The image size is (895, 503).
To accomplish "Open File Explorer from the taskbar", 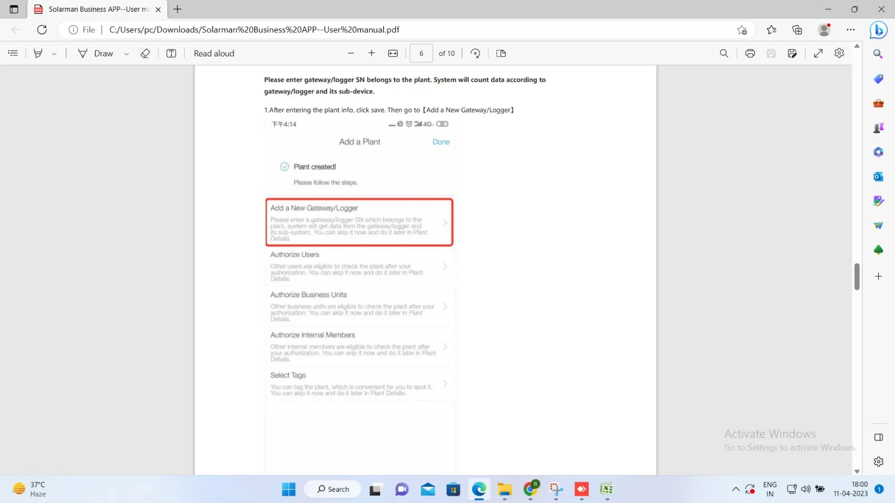I will (x=505, y=490).
